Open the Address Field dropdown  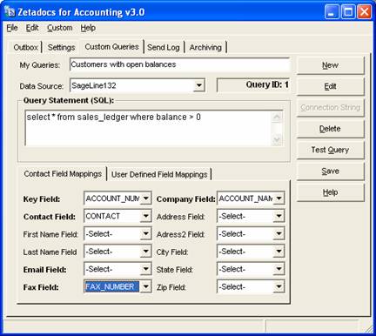(279, 216)
